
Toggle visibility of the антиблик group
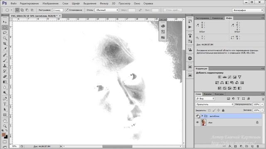point(198,116)
